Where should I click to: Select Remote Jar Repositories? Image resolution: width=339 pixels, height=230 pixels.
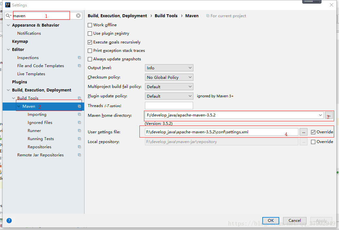(x=40, y=155)
